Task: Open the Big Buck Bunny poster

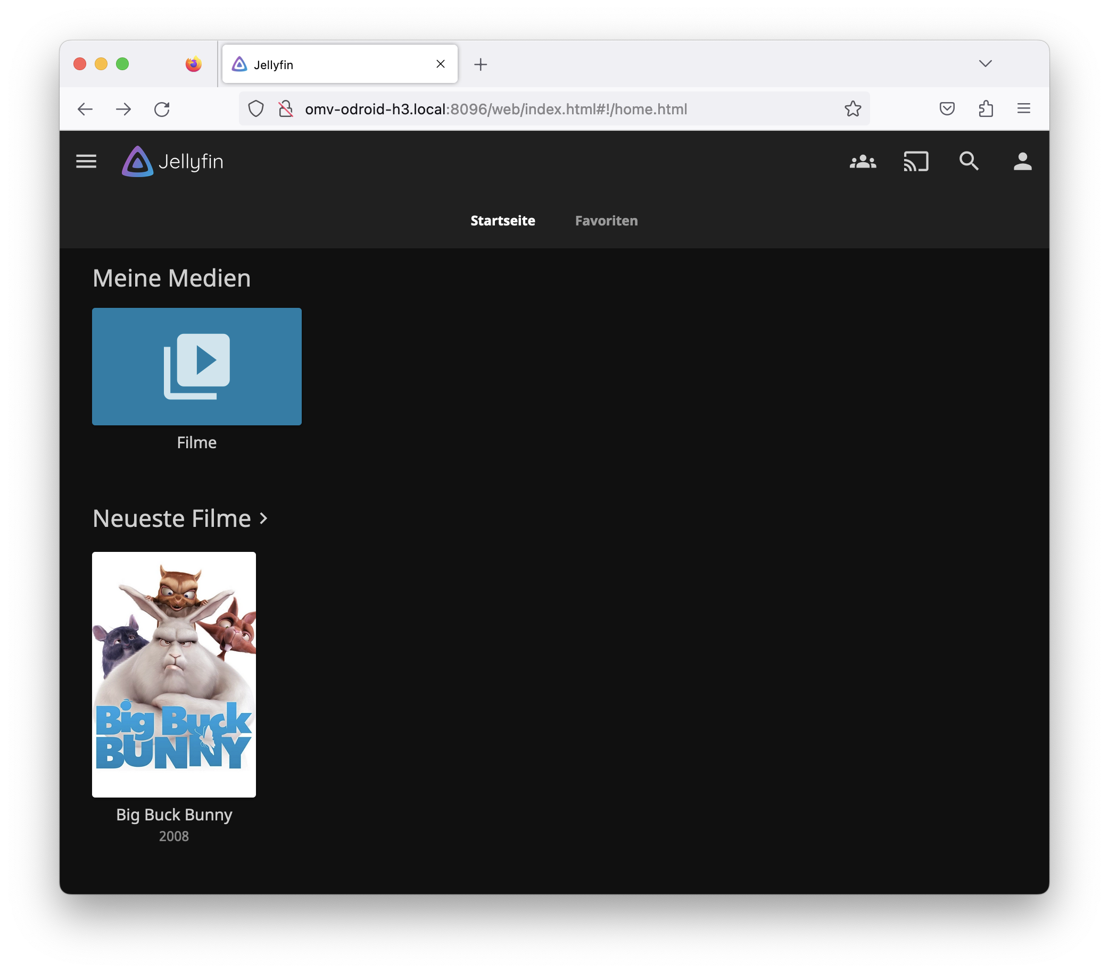Action: pos(173,674)
